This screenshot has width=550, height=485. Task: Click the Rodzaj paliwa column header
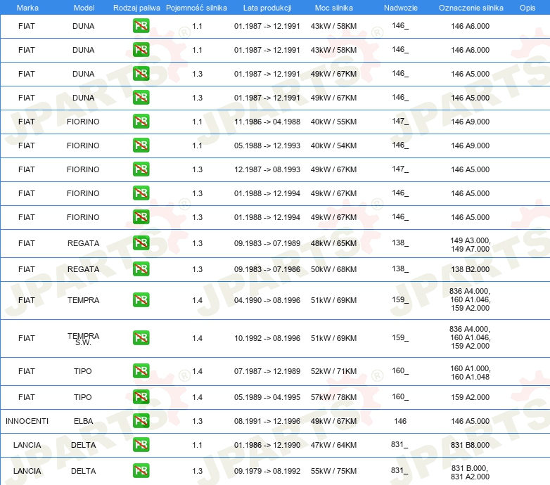point(136,8)
